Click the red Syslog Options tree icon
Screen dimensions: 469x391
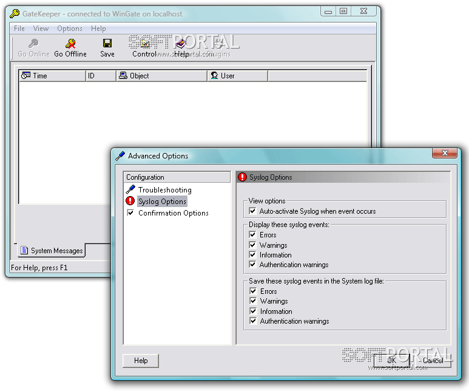tap(130, 201)
